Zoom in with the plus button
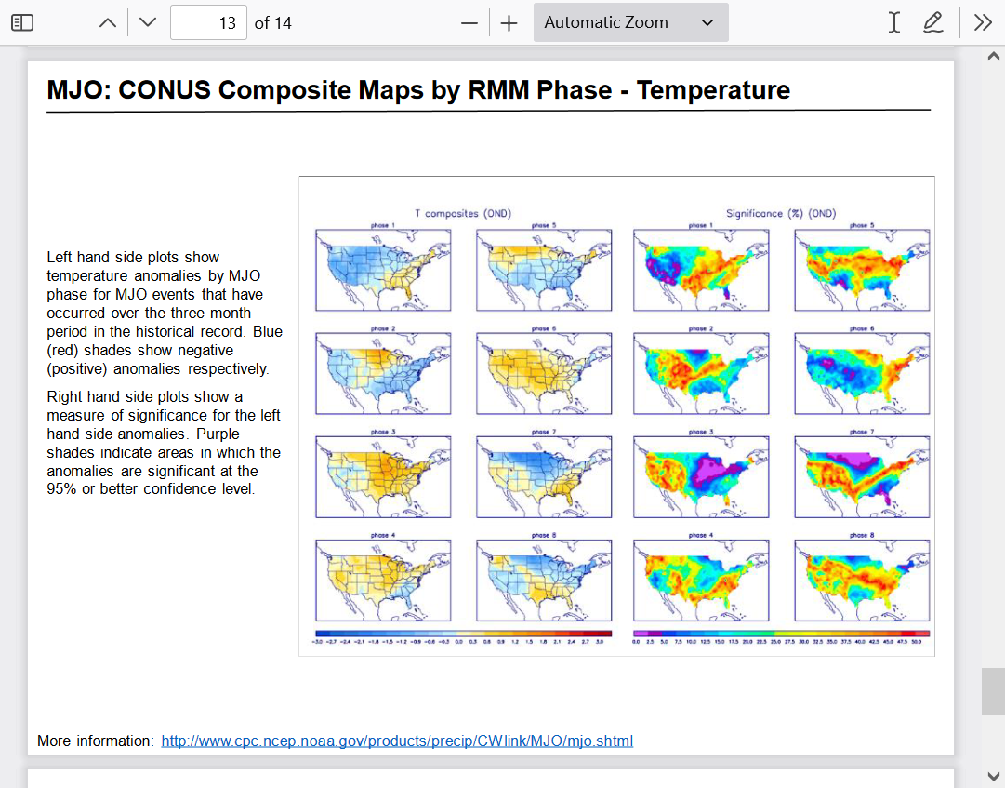This screenshot has width=1005, height=788. [x=509, y=22]
